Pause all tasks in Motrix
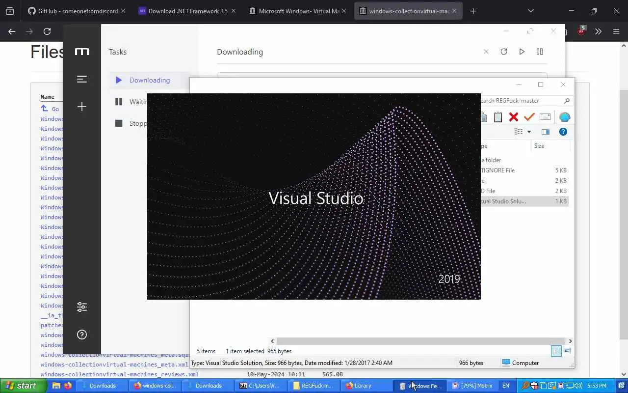Screen dimensions: 628x393 coord(540,52)
